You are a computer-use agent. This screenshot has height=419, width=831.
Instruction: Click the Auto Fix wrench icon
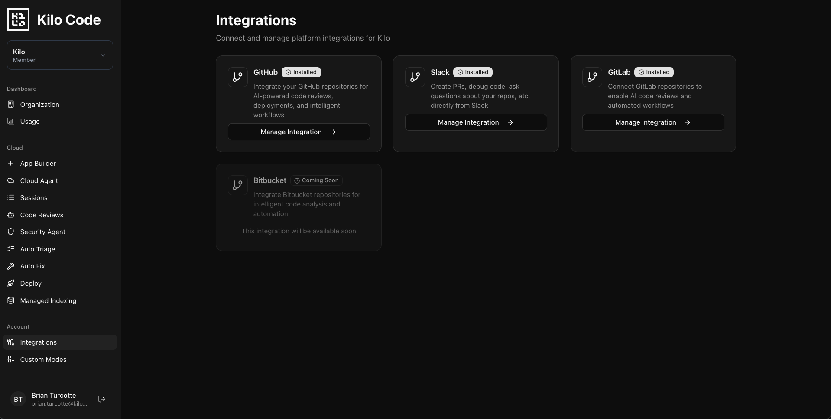11,266
